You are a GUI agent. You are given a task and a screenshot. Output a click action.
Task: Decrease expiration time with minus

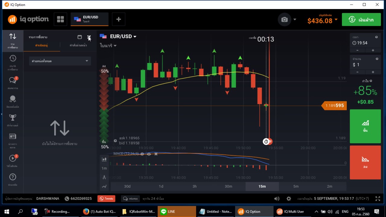point(357,50)
